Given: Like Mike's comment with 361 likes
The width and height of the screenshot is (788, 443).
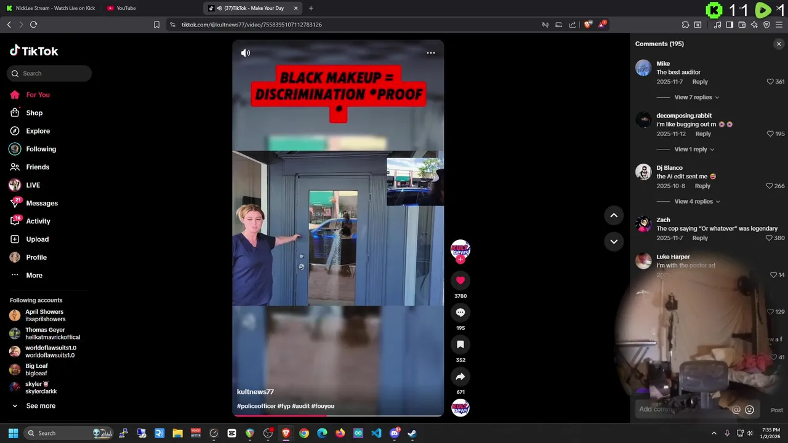Looking at the screenshot, I should tap(770, 82).
